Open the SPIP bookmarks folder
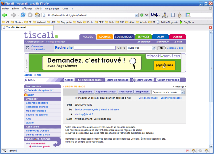 [x=99, y=22]
